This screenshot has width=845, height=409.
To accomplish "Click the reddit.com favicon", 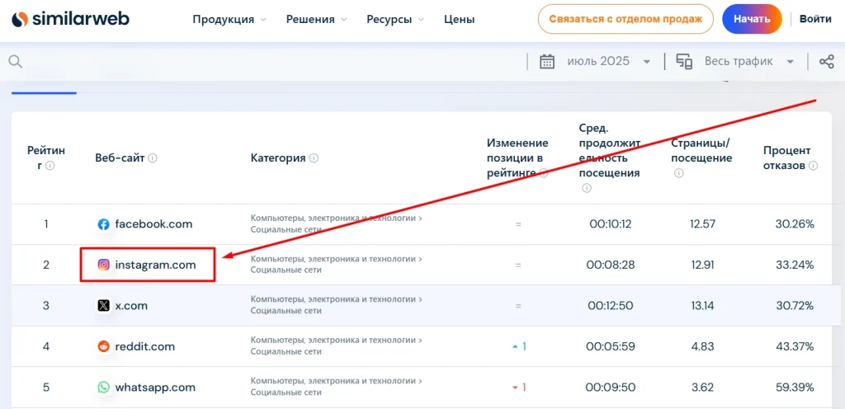I will [103, 346].
